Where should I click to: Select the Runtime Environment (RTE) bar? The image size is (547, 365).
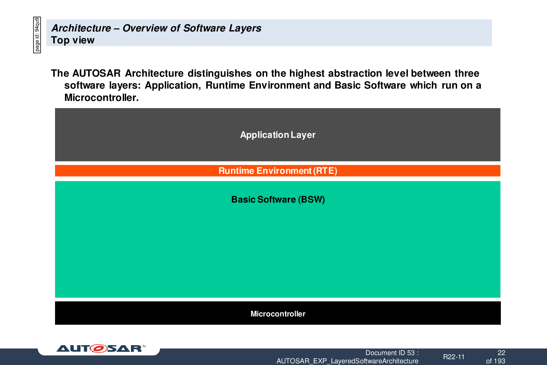[x=278, y=171]
